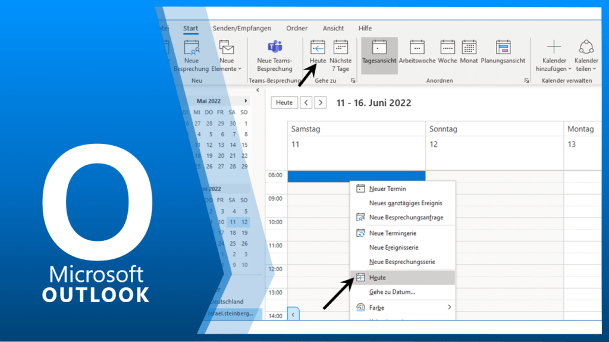Image resolution: width=609 pixels, height=342 pixels.
Task: Open Gehe zu dialog launcher
Action: coord(353,81)
